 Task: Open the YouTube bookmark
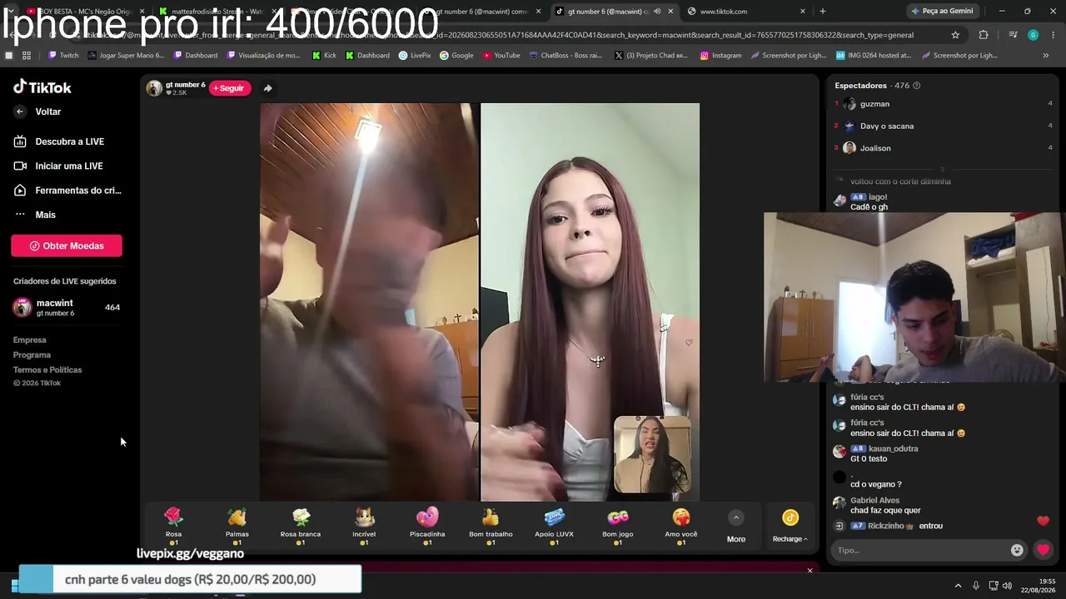point(501,56)
